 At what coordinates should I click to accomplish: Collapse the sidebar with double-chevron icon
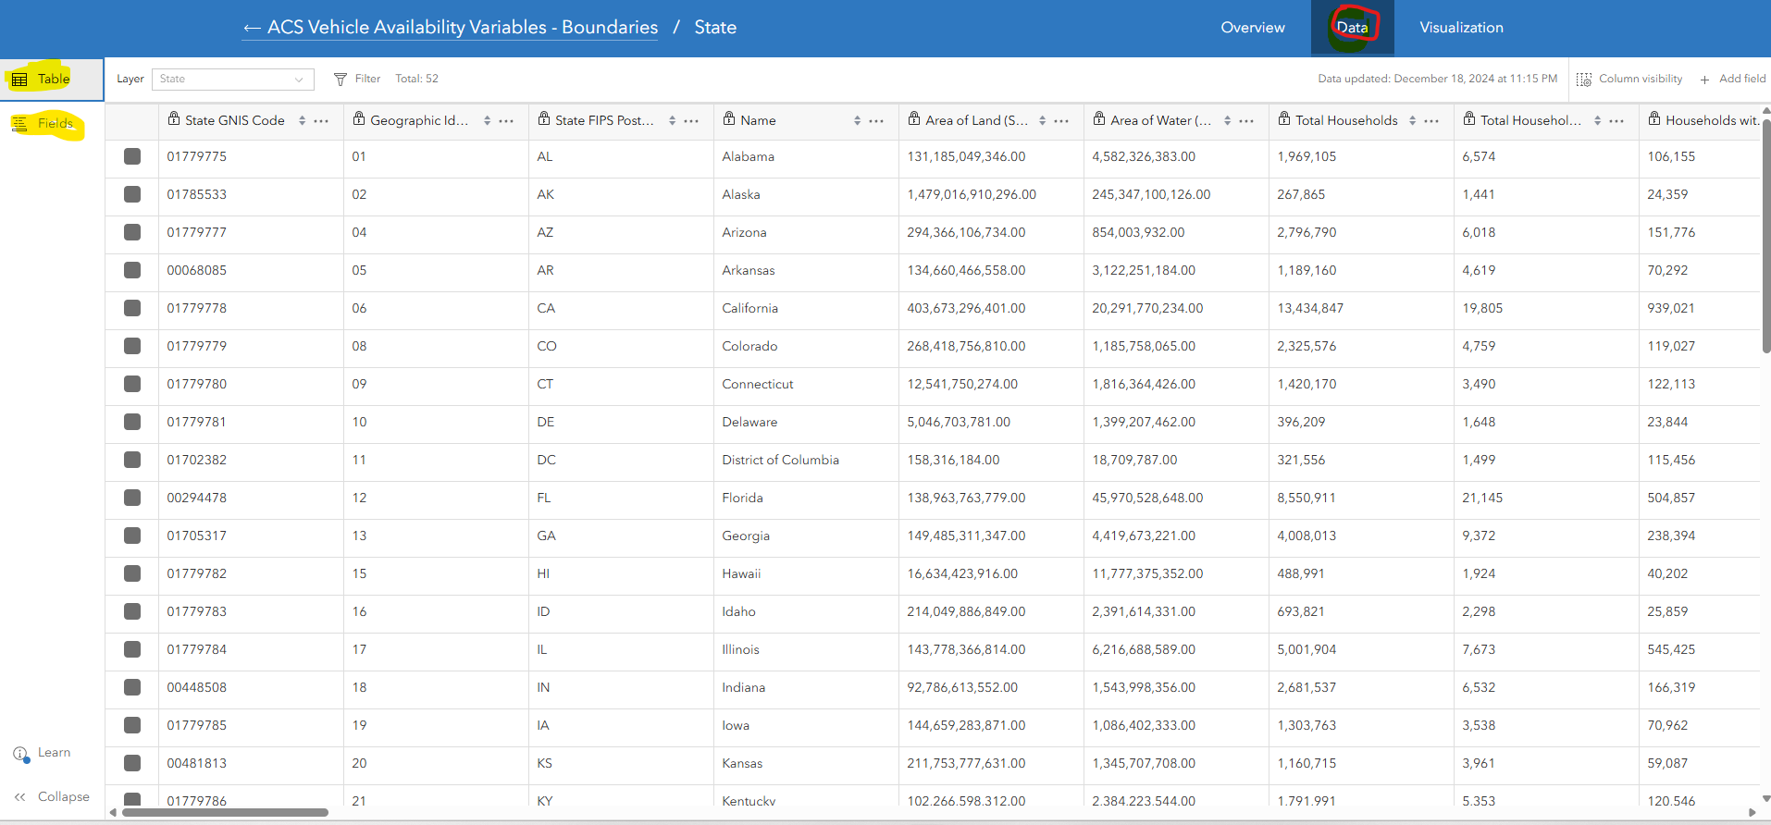[x=20, y=797]
